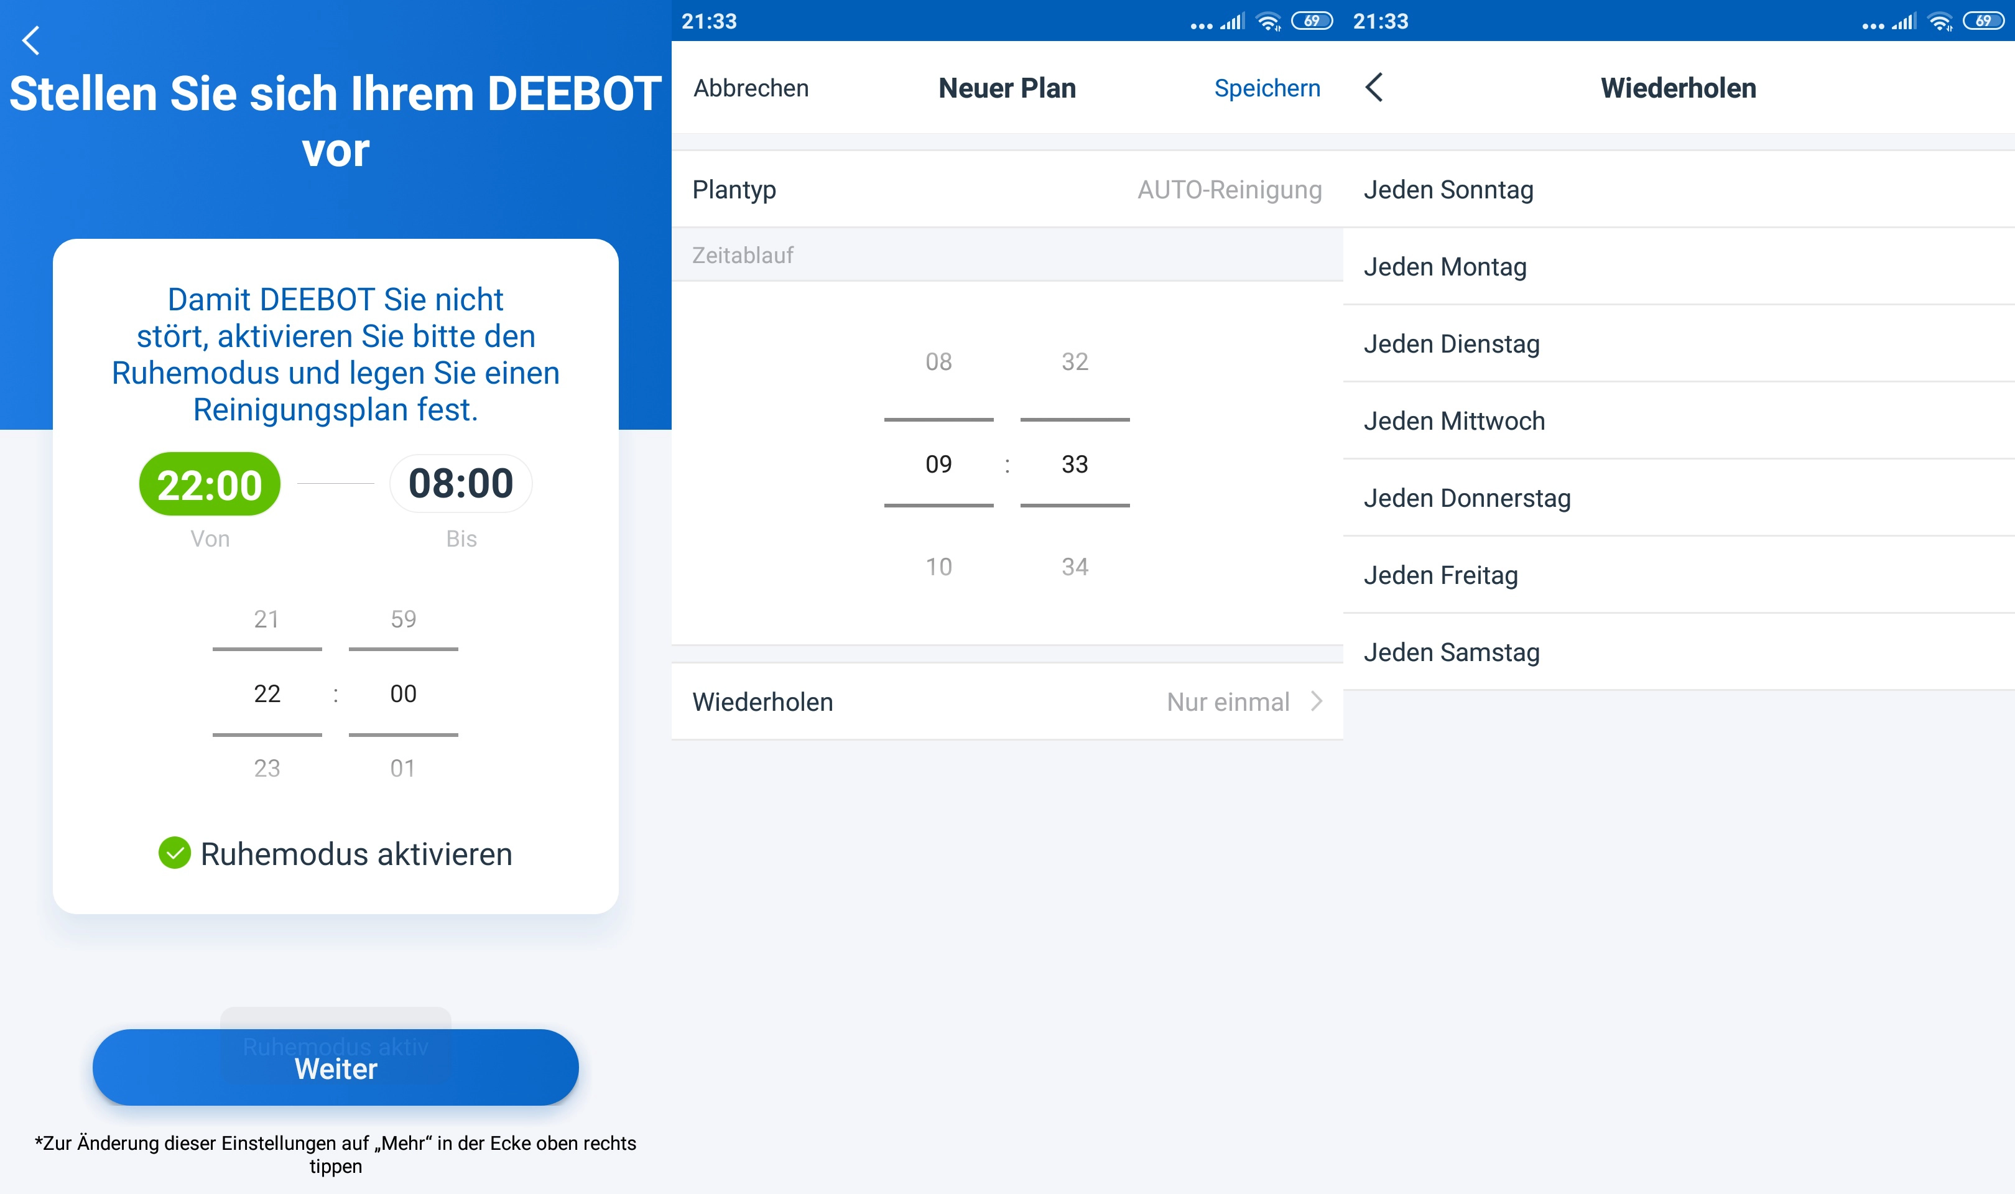Select Jeden Montag
Image resolution: width=2015 pixels, height=1194 pixels.
pos(1679,266)
